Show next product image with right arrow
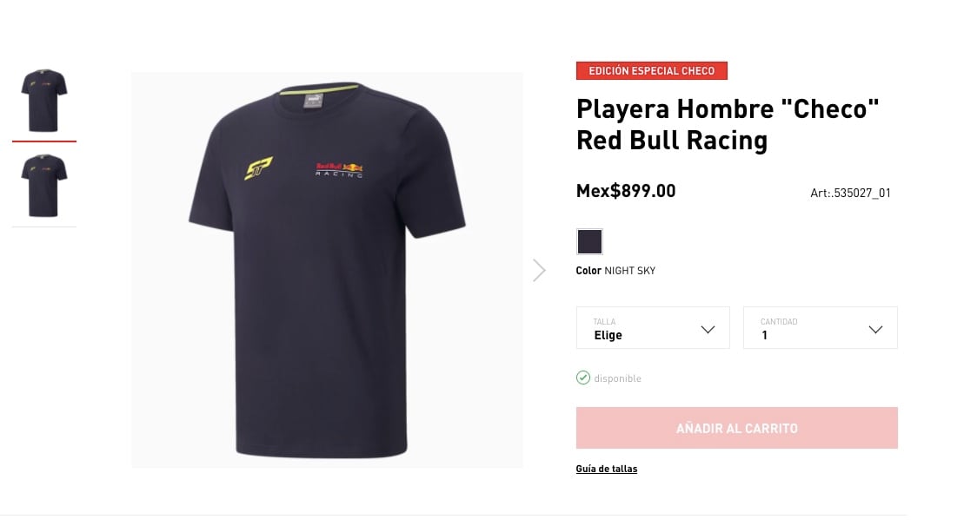Viewport: 964px width, 532px height. coord(539,270)
